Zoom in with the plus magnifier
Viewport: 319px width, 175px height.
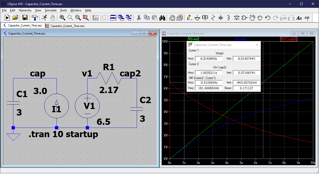62,18
